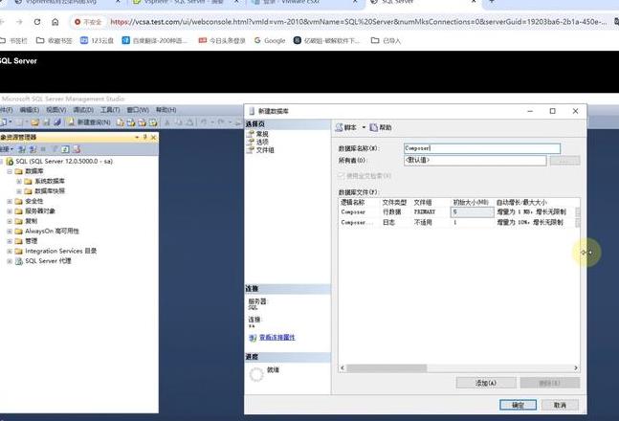The height and width of the screenshot is (421, 619).
Task: Click the owner browse ellipsis button
Action: tap(564, 161)
